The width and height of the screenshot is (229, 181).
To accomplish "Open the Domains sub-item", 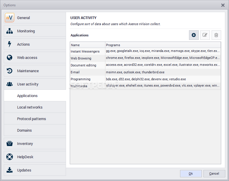I will pos(35,130).
